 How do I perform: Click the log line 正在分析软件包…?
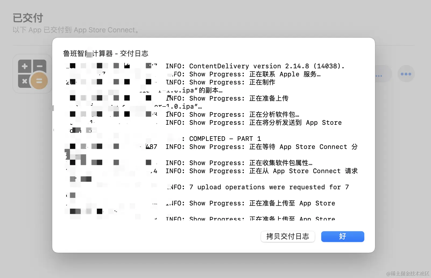232,115
